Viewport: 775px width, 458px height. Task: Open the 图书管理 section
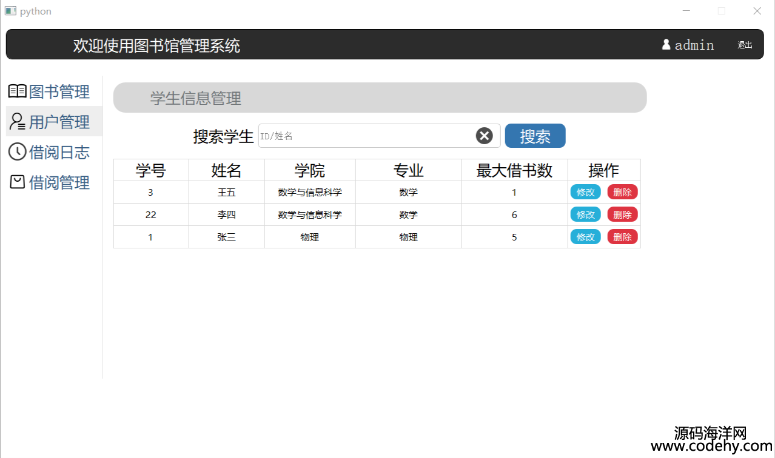point(59,91)
